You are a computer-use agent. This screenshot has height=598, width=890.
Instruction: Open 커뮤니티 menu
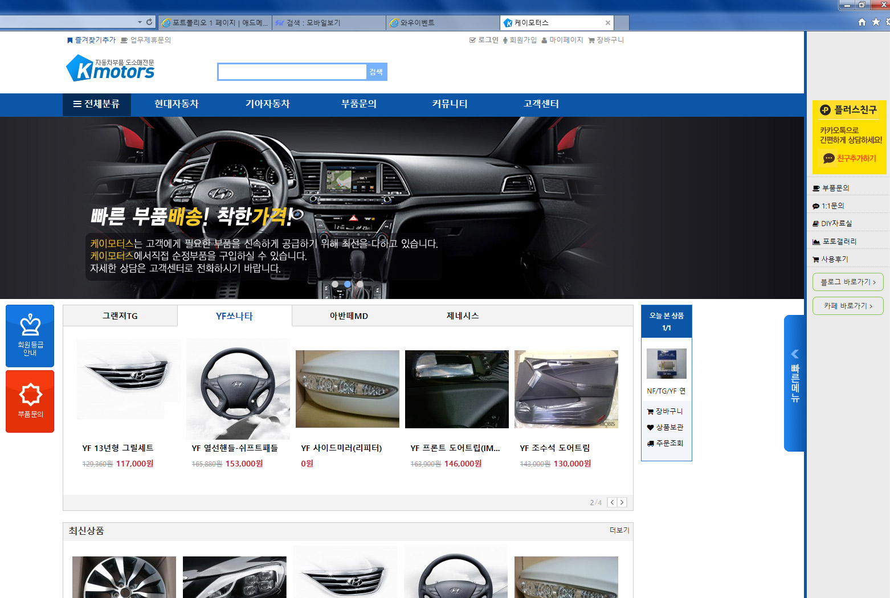(450, 104)
